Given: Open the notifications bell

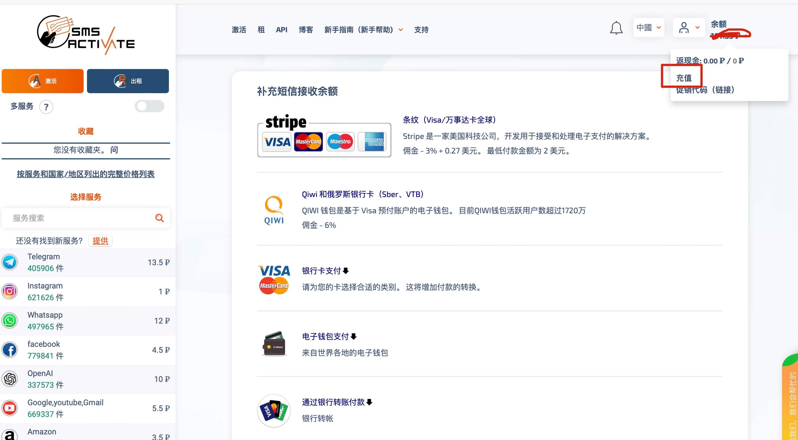Looking at the screenshot, I should coord(616,28).
